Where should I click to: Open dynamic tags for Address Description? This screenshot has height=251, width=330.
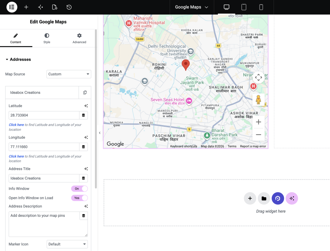click(x=83, y=216)
